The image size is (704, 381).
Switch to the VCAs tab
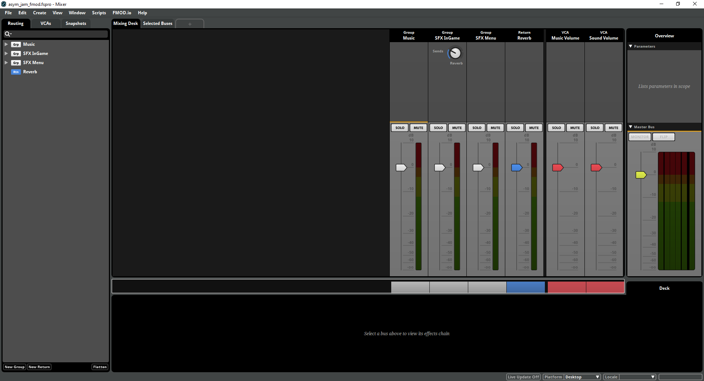[x=45, y=23]
